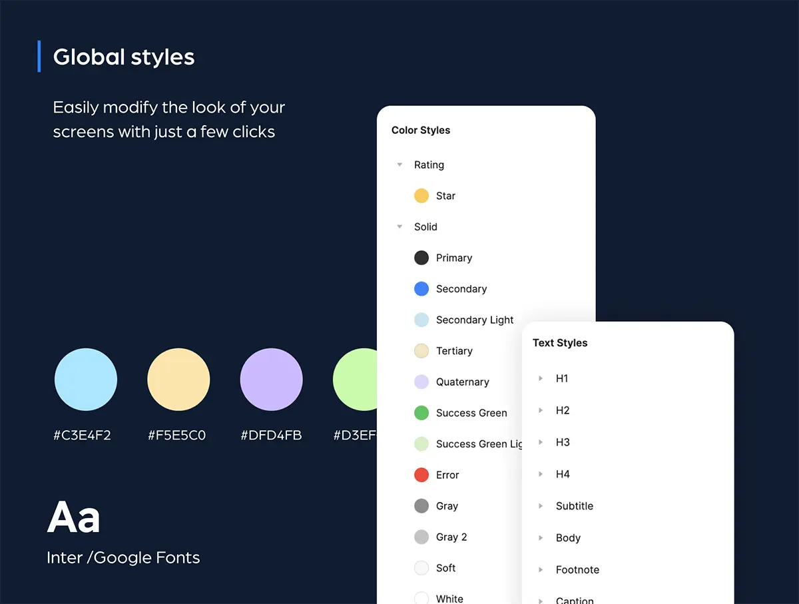Pick the Gray 2 color swatch

click(421, 537)
